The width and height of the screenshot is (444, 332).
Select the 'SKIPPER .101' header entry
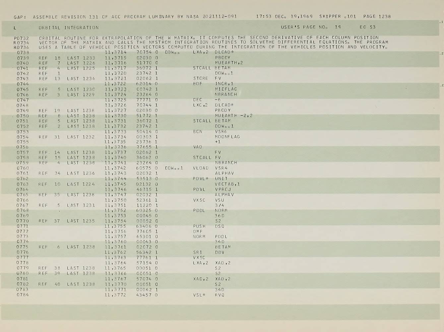click(x=338, y=16)
